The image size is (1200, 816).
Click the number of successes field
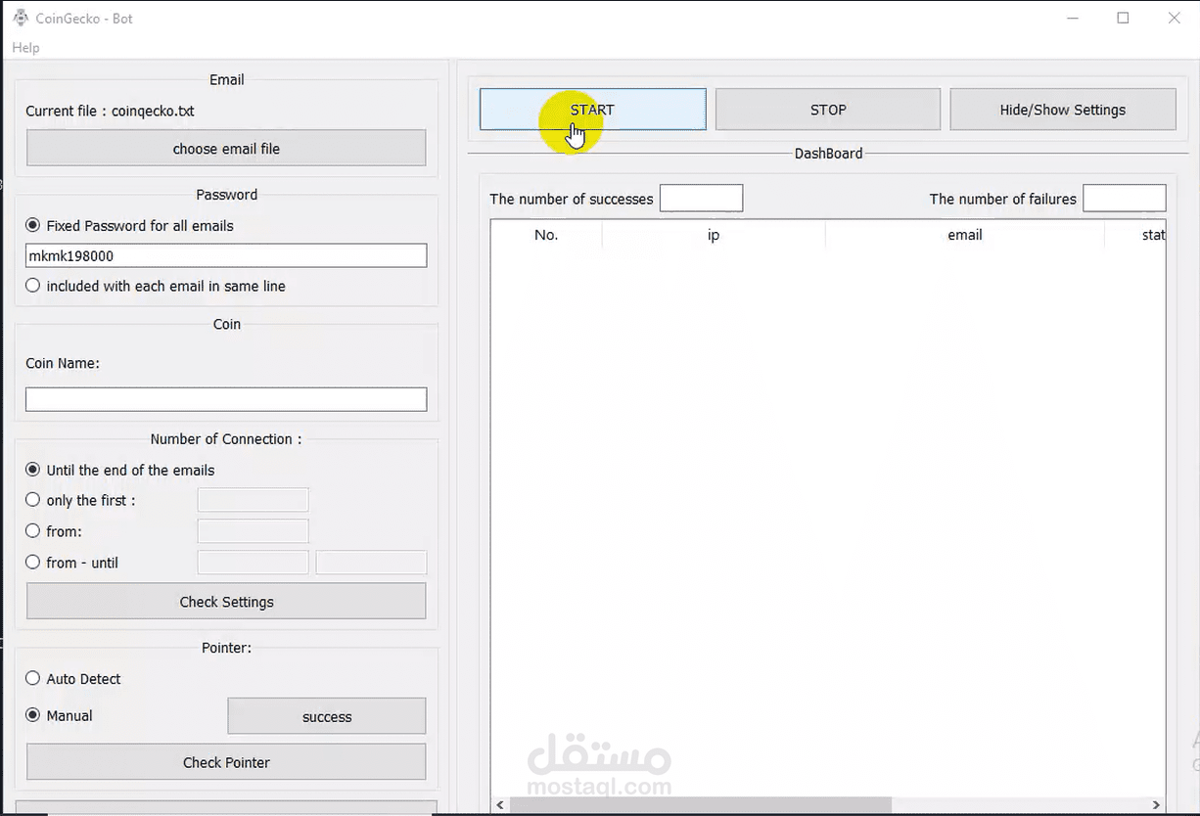click(x=701, y=198)
